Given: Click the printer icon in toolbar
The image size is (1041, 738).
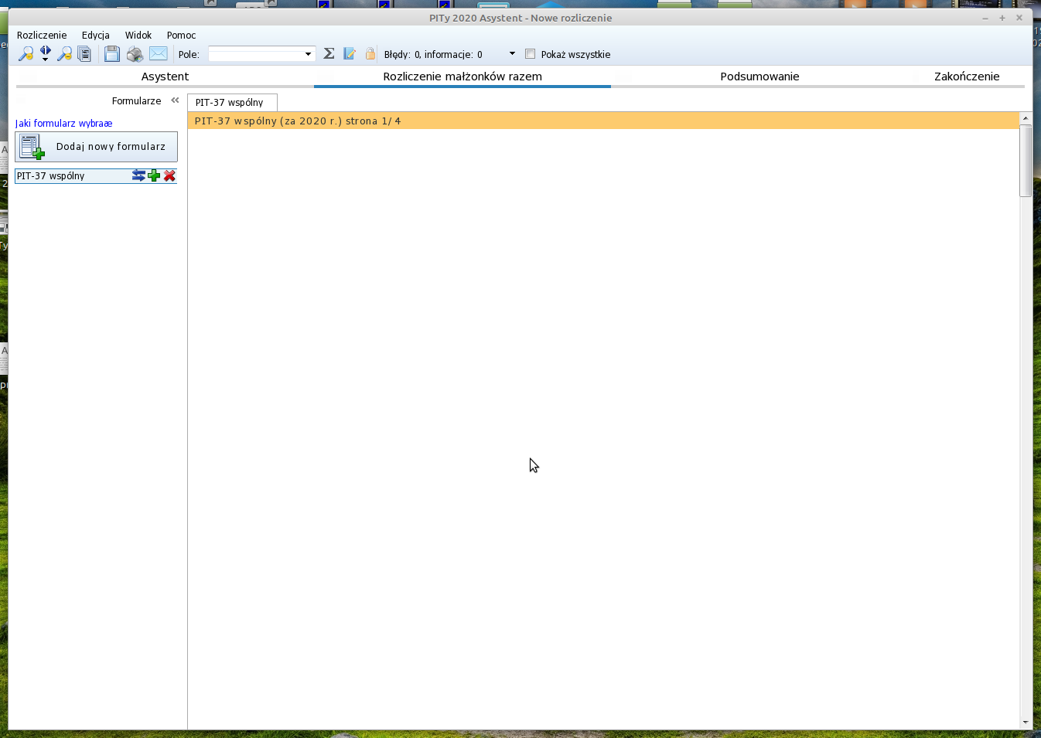Looking at the screenshot, I should 135,54.
